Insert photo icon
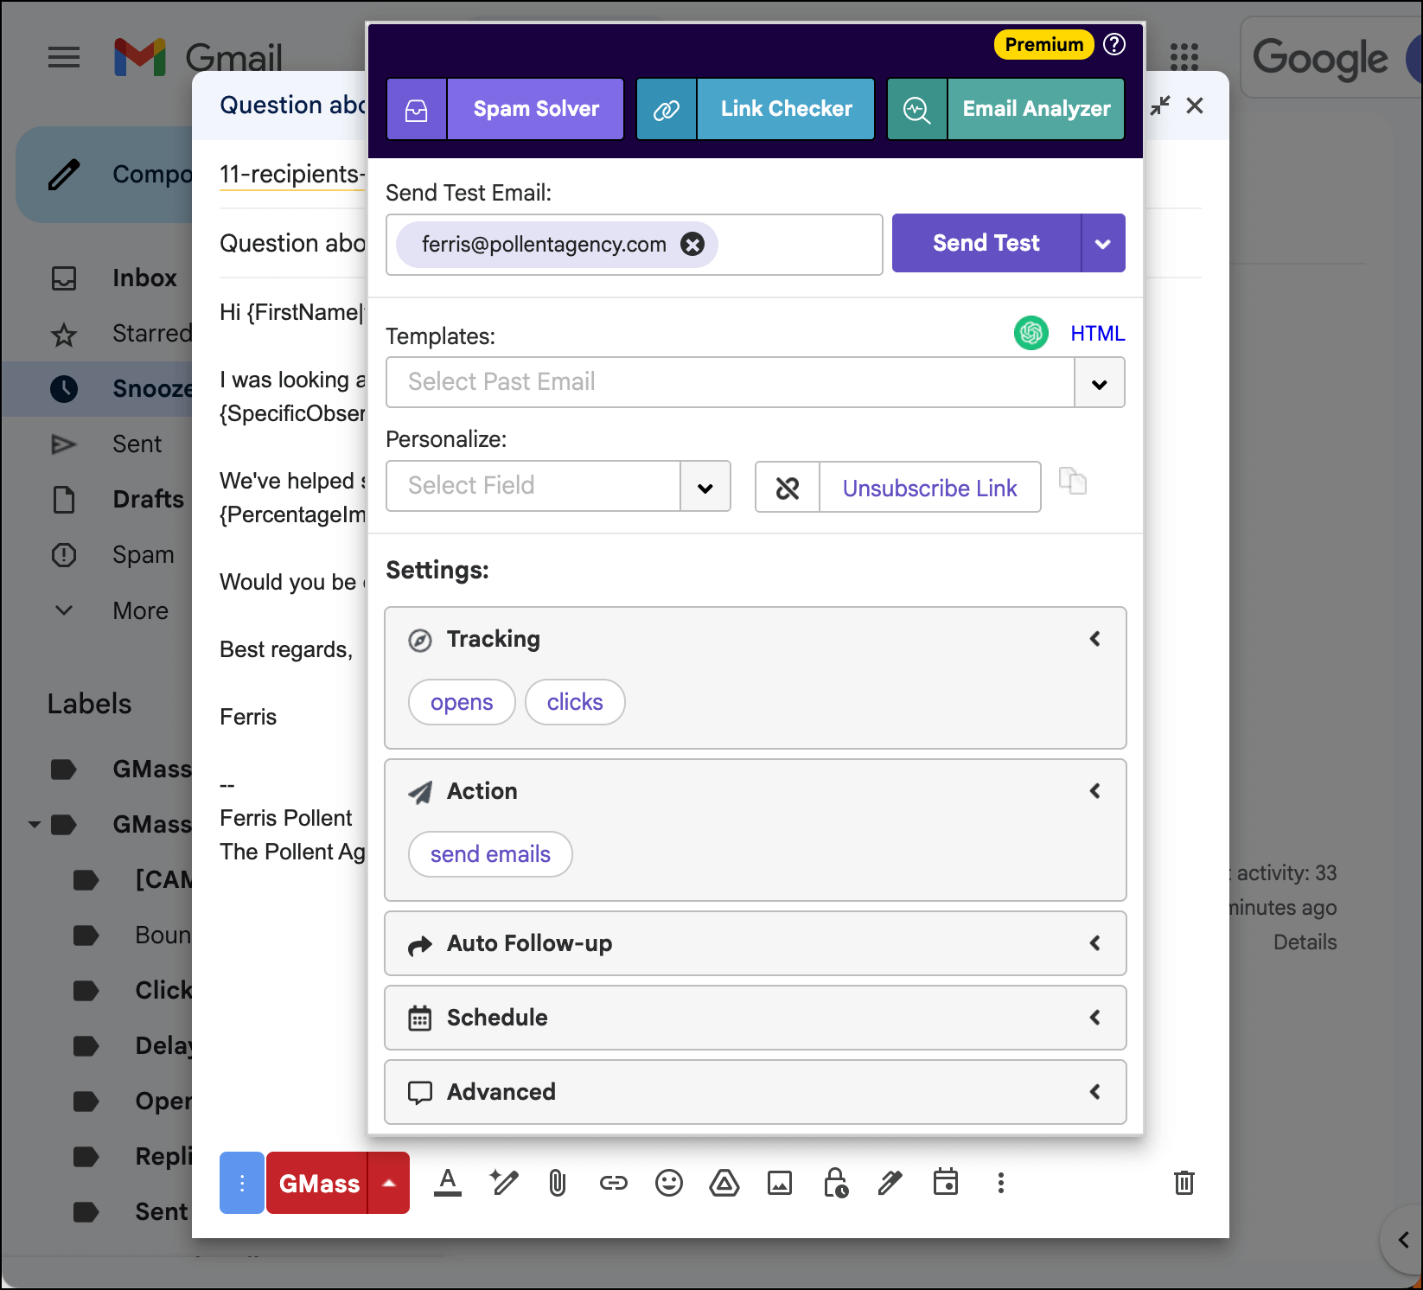Viewport: 1423px width, 1290px height. click(780, 1182)
